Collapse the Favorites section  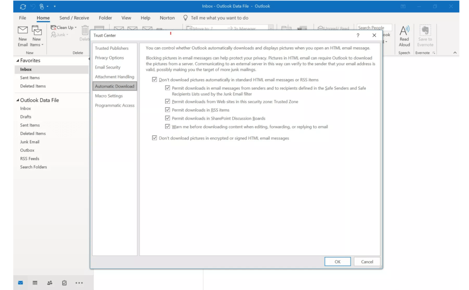pyautogui.click(x=17, y=60)
